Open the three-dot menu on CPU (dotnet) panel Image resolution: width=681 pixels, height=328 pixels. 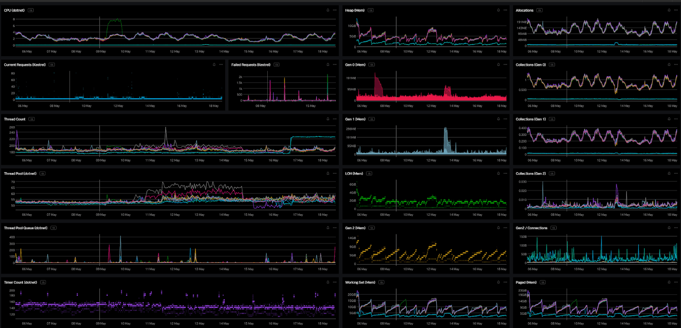(335, 10)
